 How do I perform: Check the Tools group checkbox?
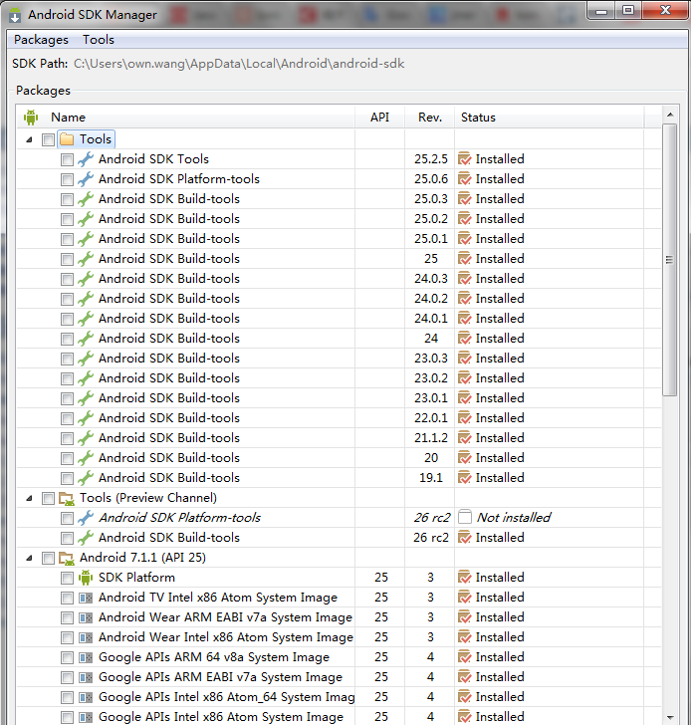[x=48, y=139]
